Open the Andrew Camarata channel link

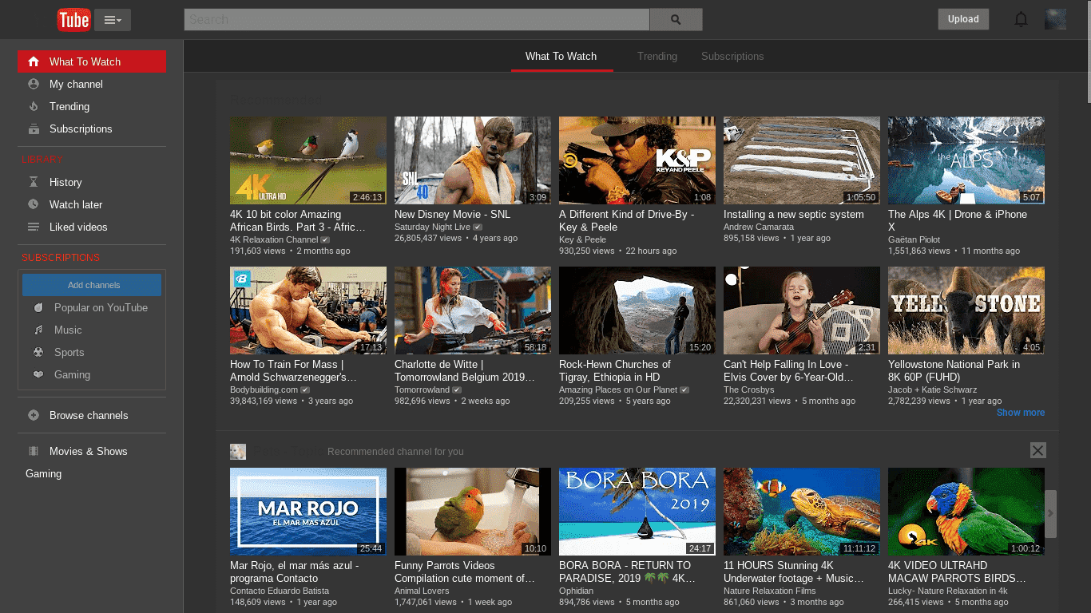(x=759, y=227)
